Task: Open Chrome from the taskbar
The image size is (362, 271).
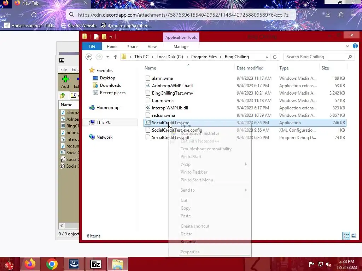Action: tap(52, 264)
